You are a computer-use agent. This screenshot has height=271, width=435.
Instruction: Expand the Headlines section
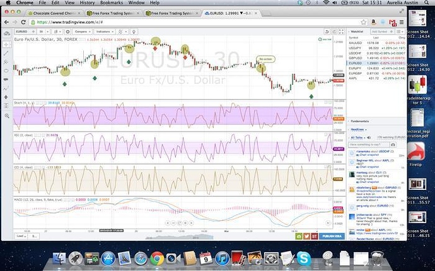(x=359, y=130)
